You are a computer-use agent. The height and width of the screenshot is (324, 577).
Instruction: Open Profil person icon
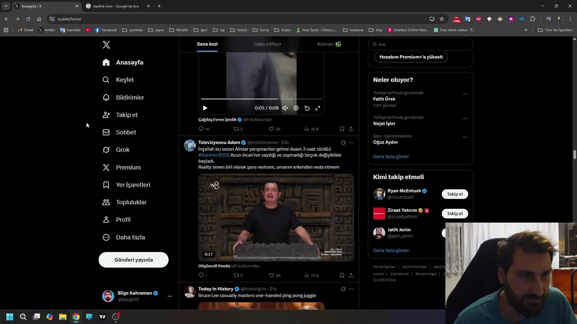coord(106,220)
